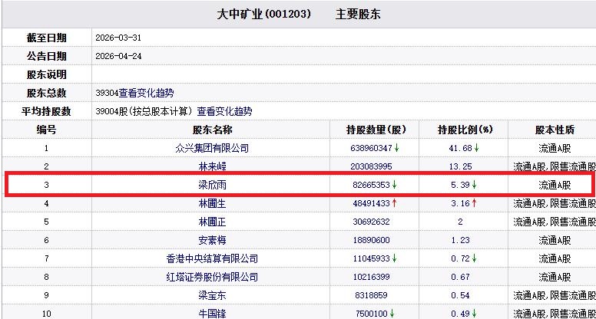Select share count 30692632 for 林圃正
The width and height of the screenshot is (596, 319).
pos(371,222)
